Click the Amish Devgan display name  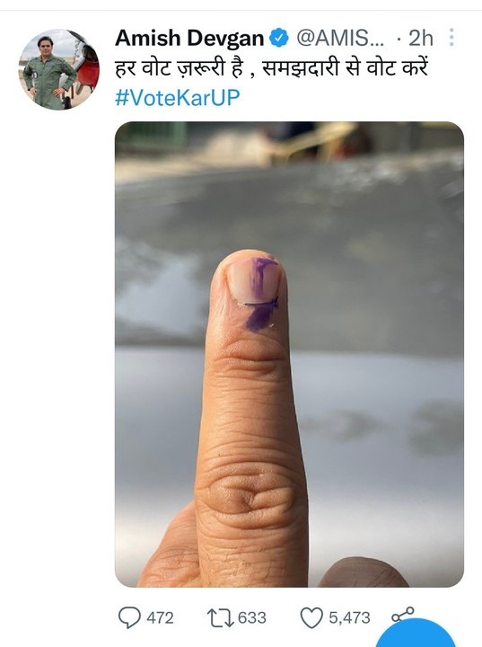pyautogui.click(x=189, y=39)
